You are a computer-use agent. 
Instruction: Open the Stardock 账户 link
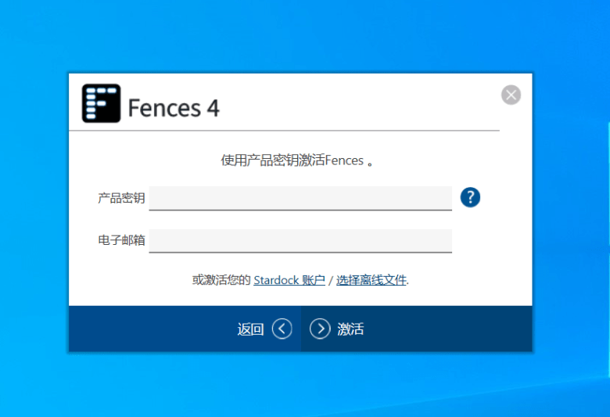[289, 280]
